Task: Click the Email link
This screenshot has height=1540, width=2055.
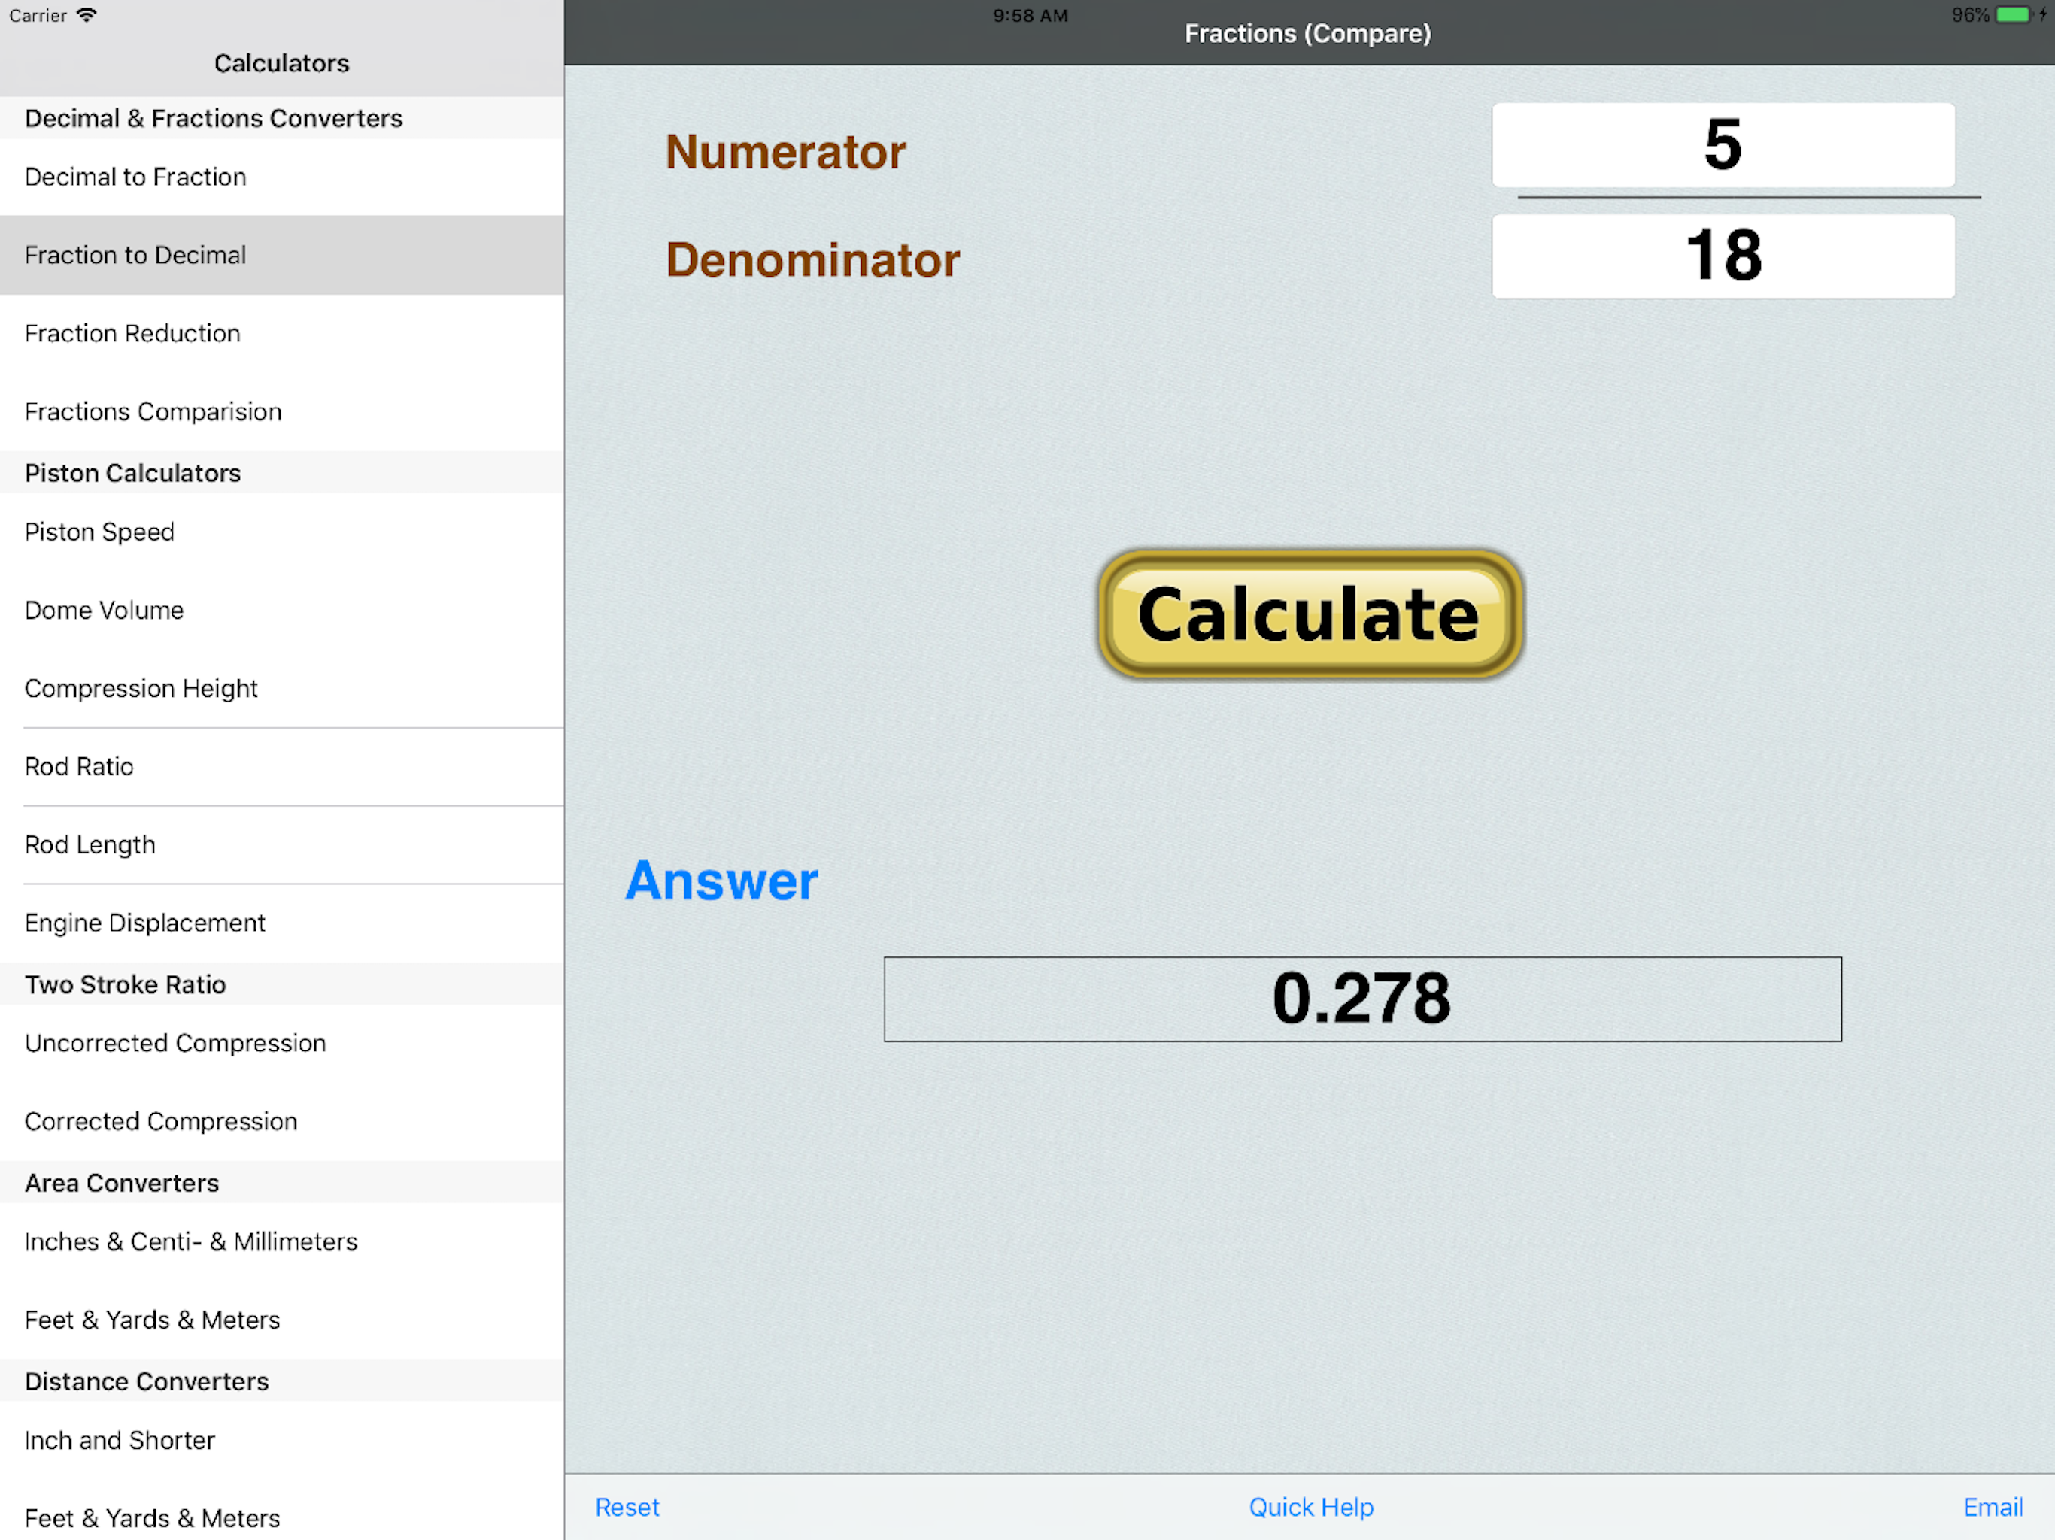Action: point(1992,1507)
